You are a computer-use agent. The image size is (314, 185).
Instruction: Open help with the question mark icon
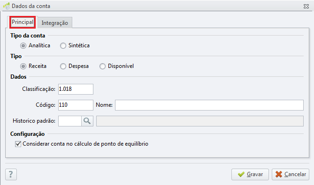[x=11, y=174]
